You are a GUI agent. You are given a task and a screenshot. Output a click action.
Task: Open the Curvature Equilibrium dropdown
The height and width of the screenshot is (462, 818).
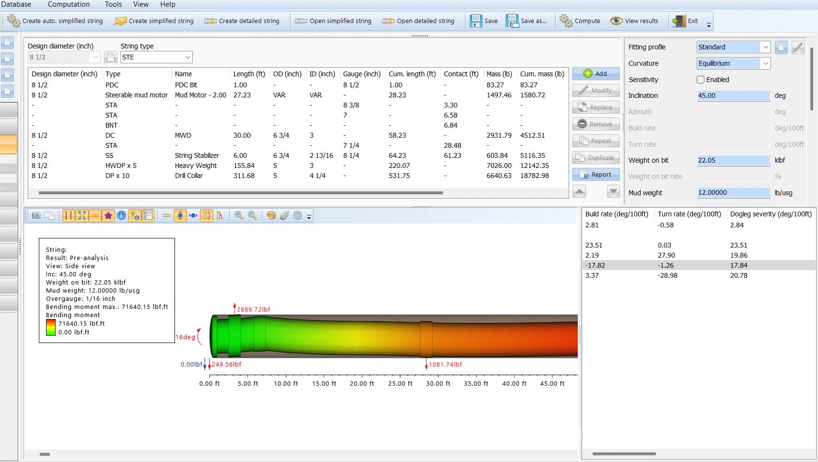733,63
